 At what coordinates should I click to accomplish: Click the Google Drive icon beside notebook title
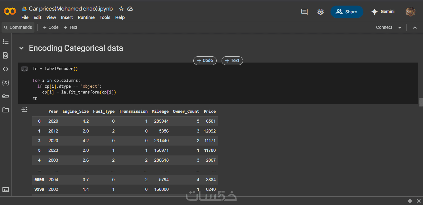[24, 9]
